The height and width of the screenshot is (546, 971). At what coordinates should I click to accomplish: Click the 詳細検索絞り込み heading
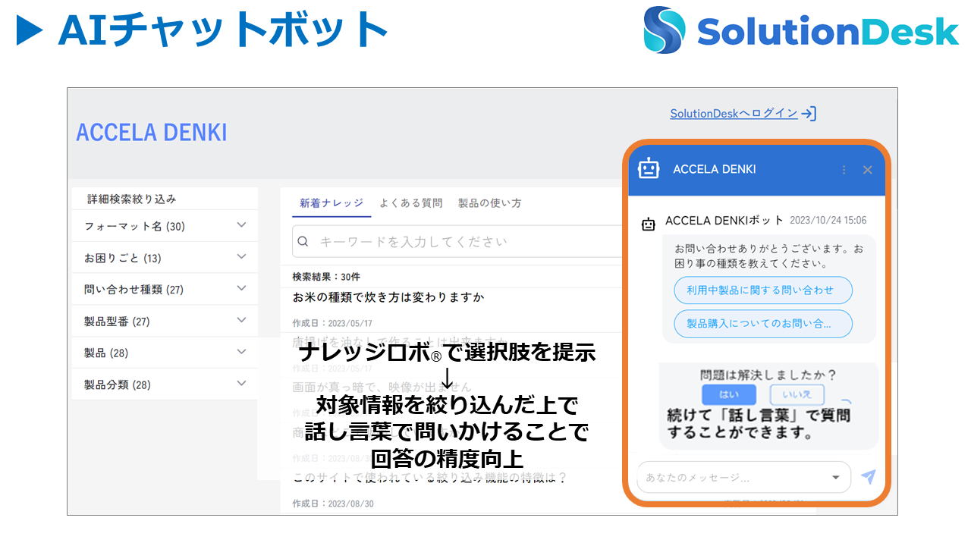132,199
